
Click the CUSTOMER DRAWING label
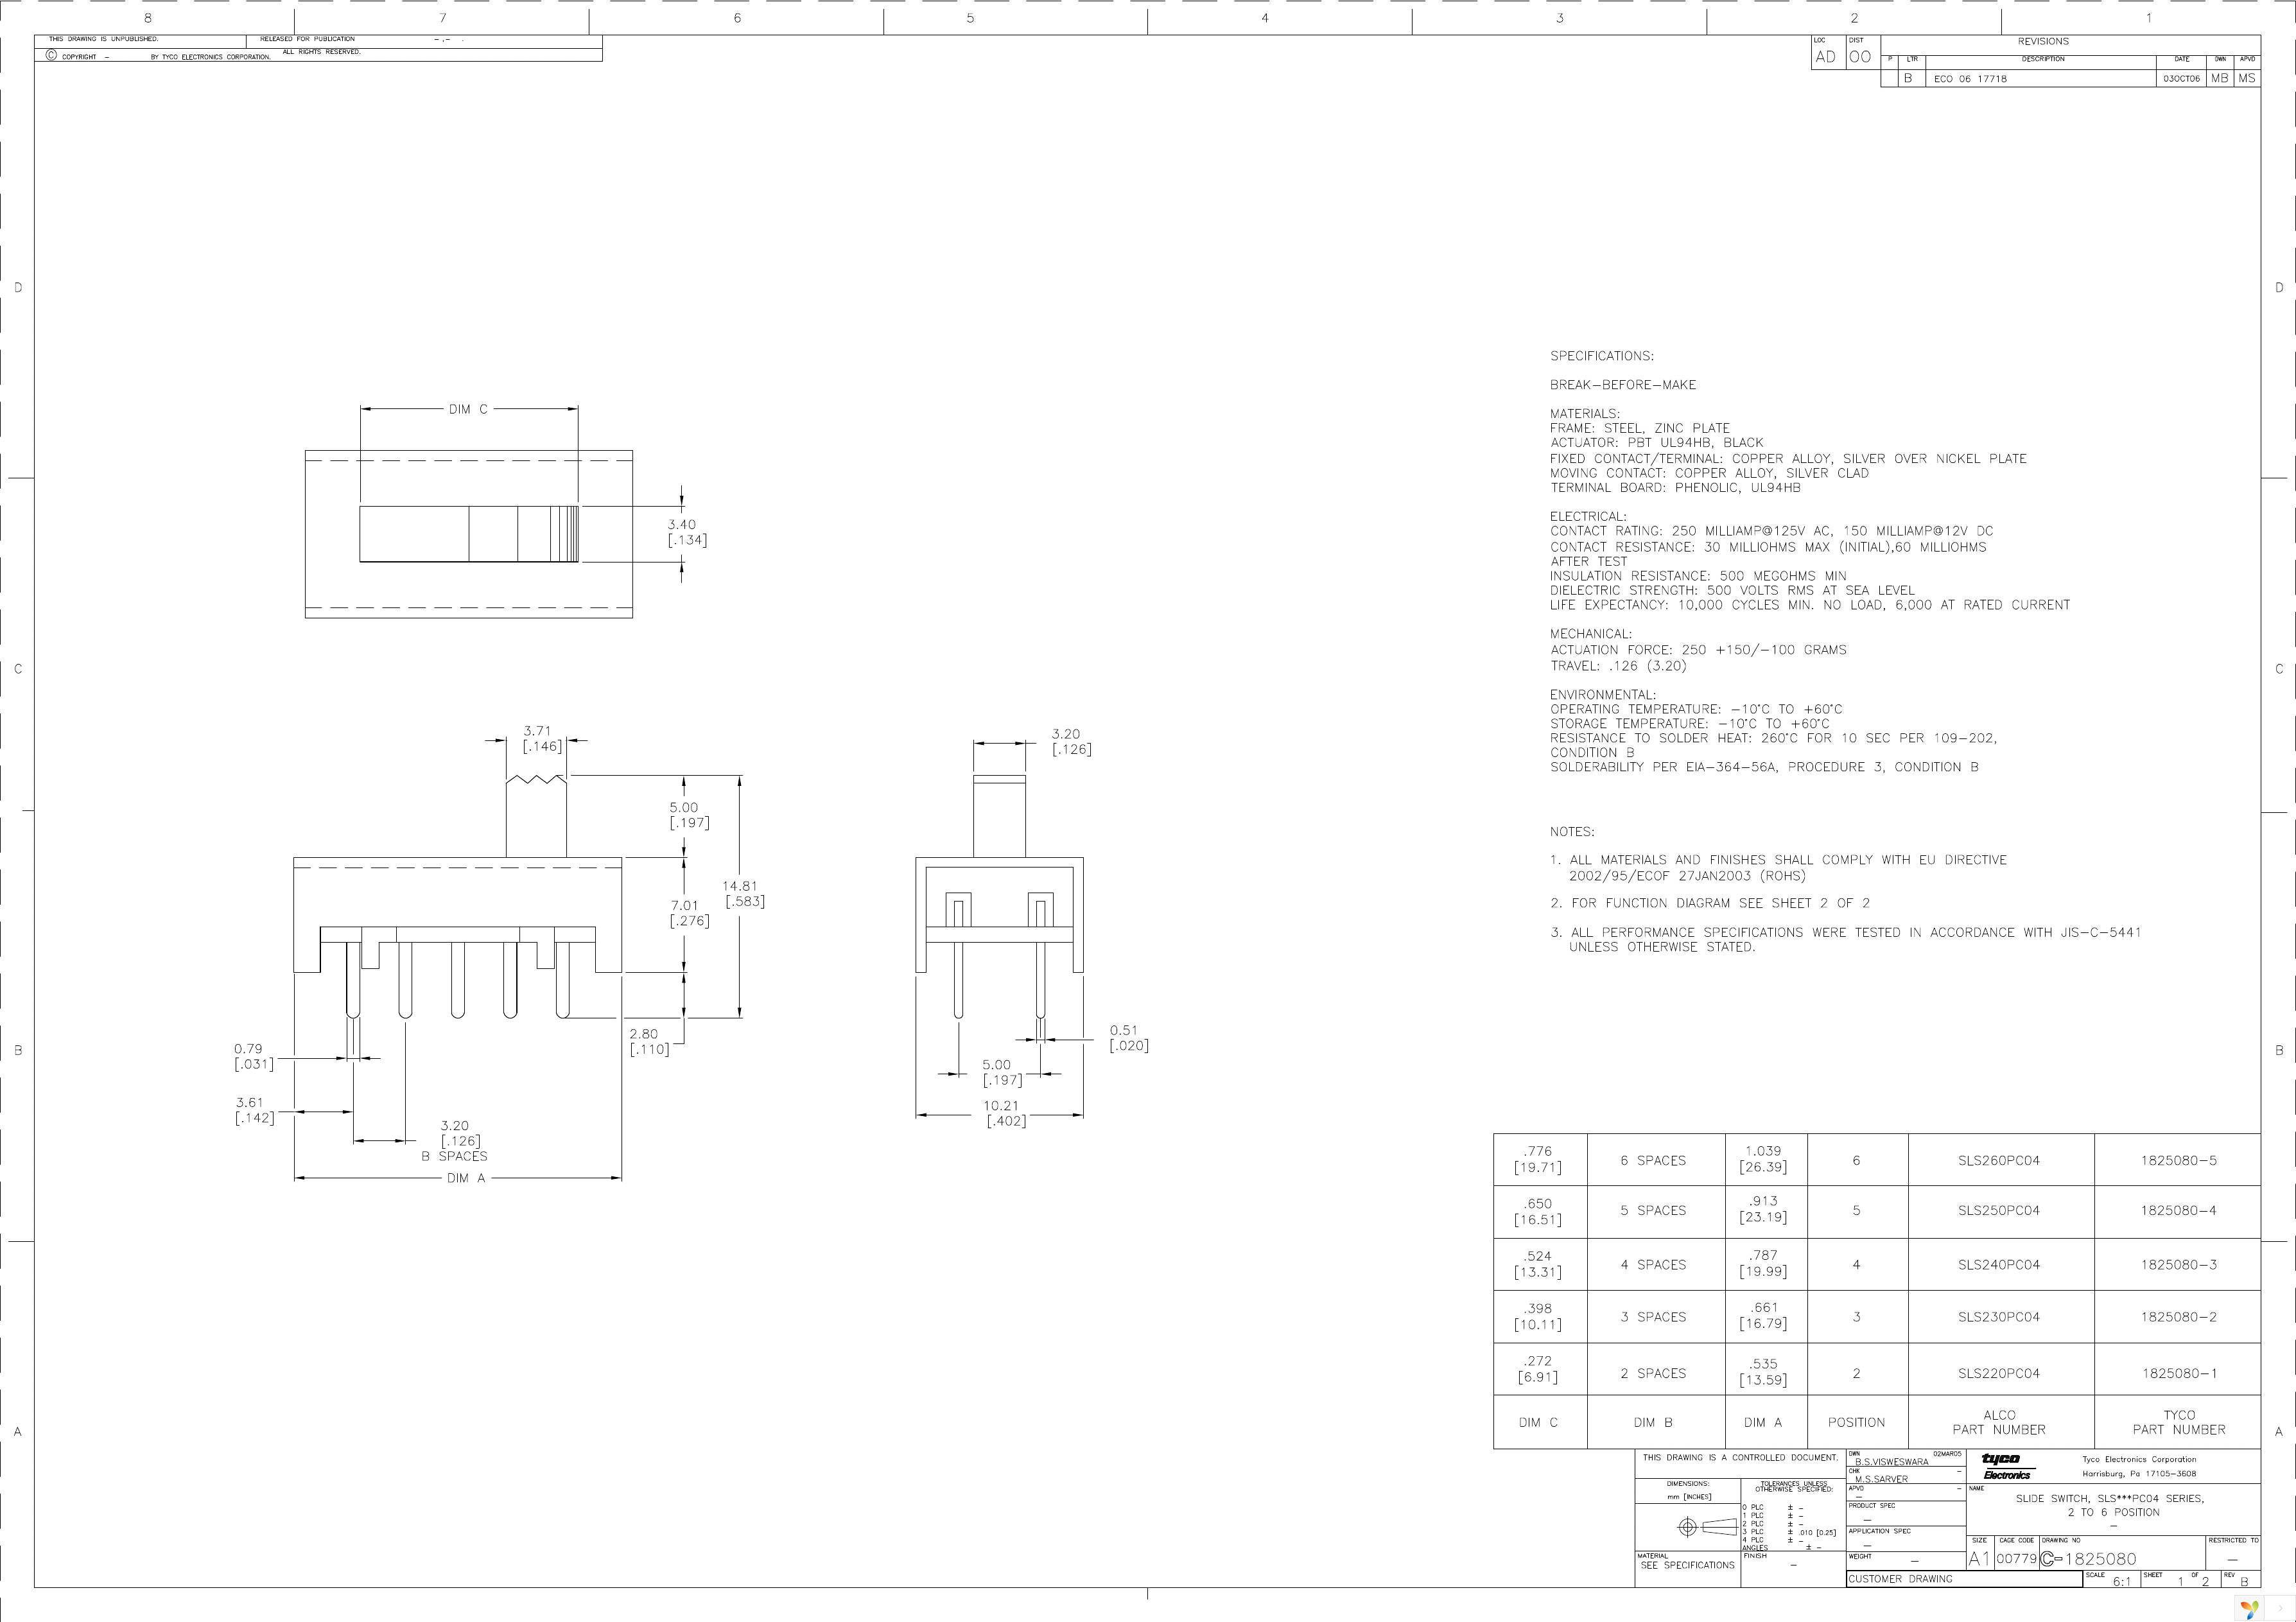point(1900,1579)
